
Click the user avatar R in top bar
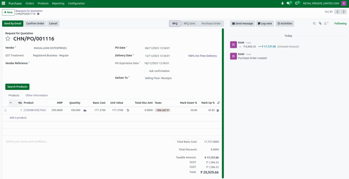click(x=344, y=3)
